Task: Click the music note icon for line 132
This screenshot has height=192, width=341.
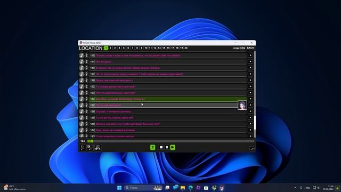Action: click(82, 130)
